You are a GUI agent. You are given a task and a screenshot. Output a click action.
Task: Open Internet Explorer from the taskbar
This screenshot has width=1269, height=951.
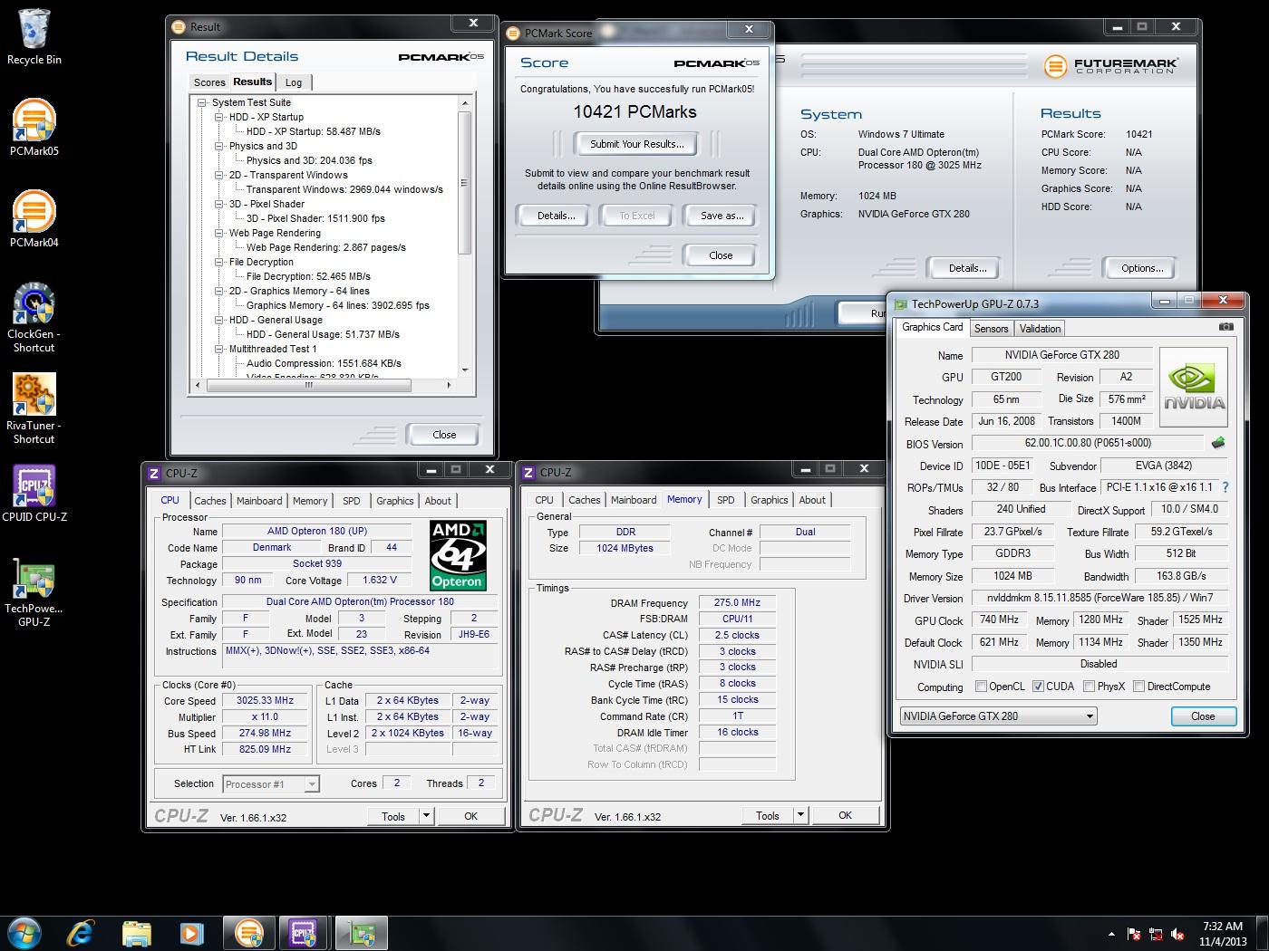click(81, 932)
